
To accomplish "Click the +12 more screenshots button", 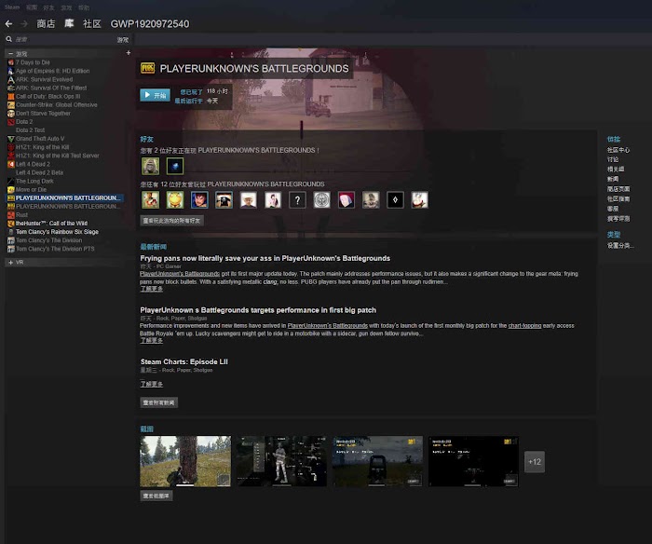I will tap(535, 462).
